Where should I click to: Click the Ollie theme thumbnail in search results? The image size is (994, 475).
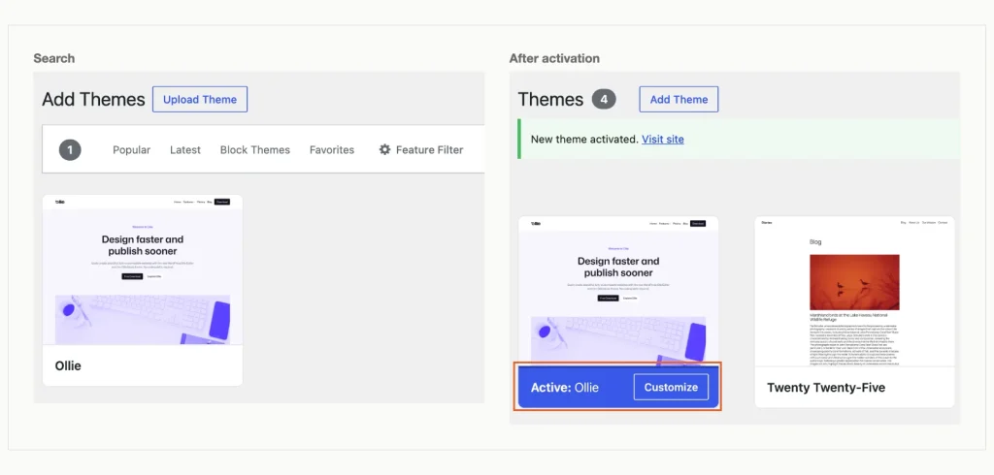click(x=143, y=269)
